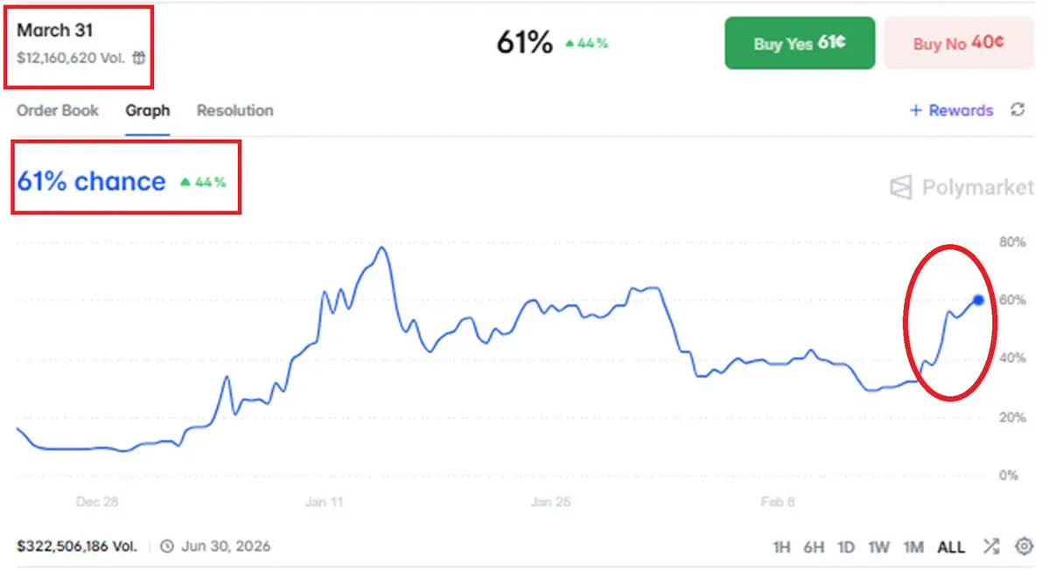Show ALL time range on chart

tap(951, 547)
